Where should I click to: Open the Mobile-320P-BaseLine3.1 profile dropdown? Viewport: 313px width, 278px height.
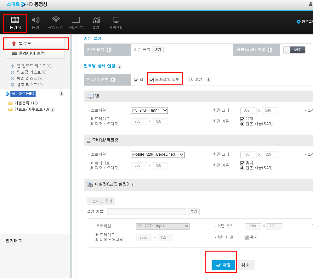tap(158, 154)
